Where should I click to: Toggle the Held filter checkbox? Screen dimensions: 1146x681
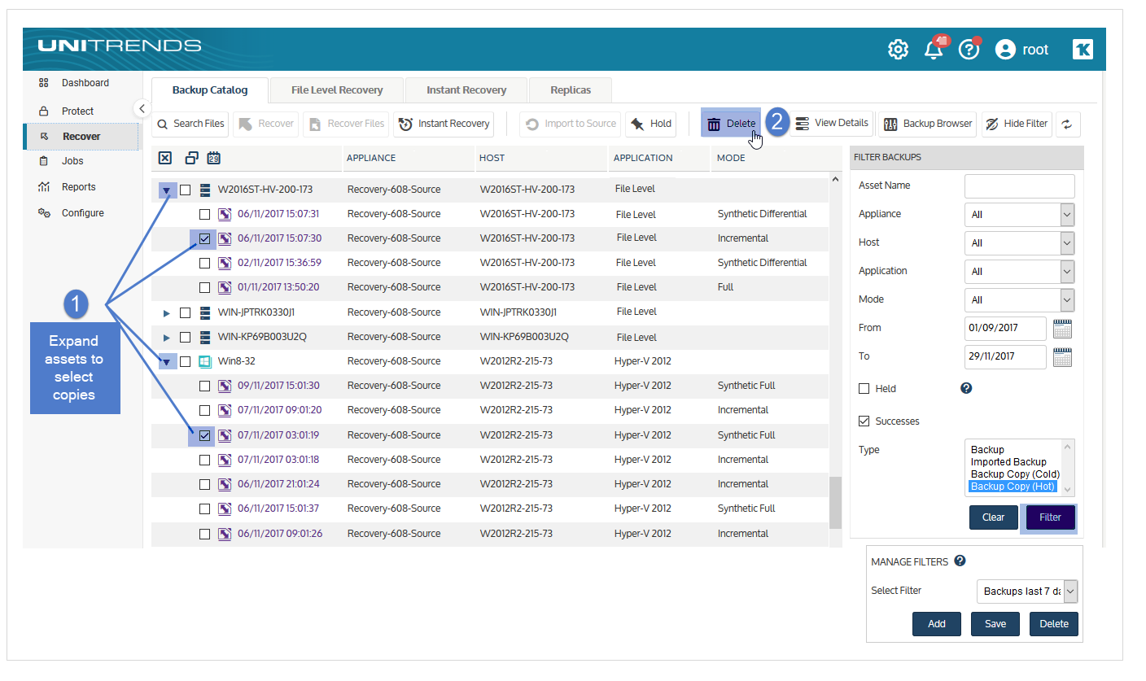pos(864,389)
